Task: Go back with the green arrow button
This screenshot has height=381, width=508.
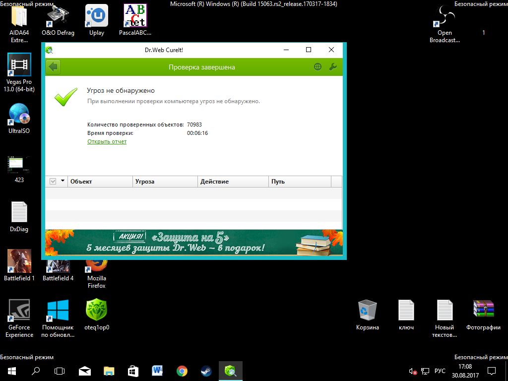Action: 53,67
